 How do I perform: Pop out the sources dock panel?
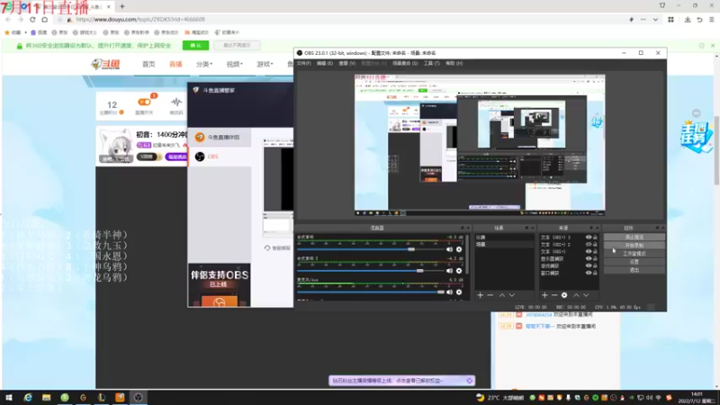pyautogui.click(x=591, y=228)
